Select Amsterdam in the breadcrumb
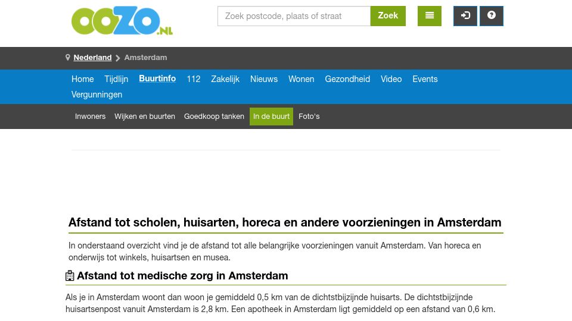Image resolution: width=572 pixels, height=321 pixels. [x=145, y=58]
